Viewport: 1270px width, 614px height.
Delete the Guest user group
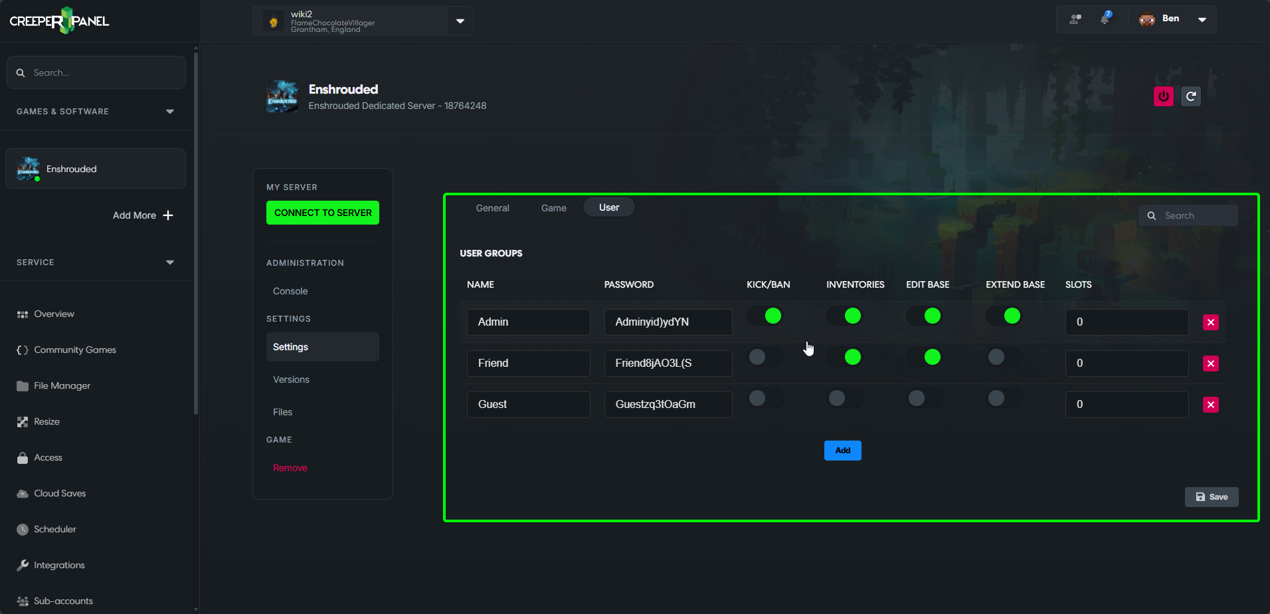click(x=1211, y=405)
